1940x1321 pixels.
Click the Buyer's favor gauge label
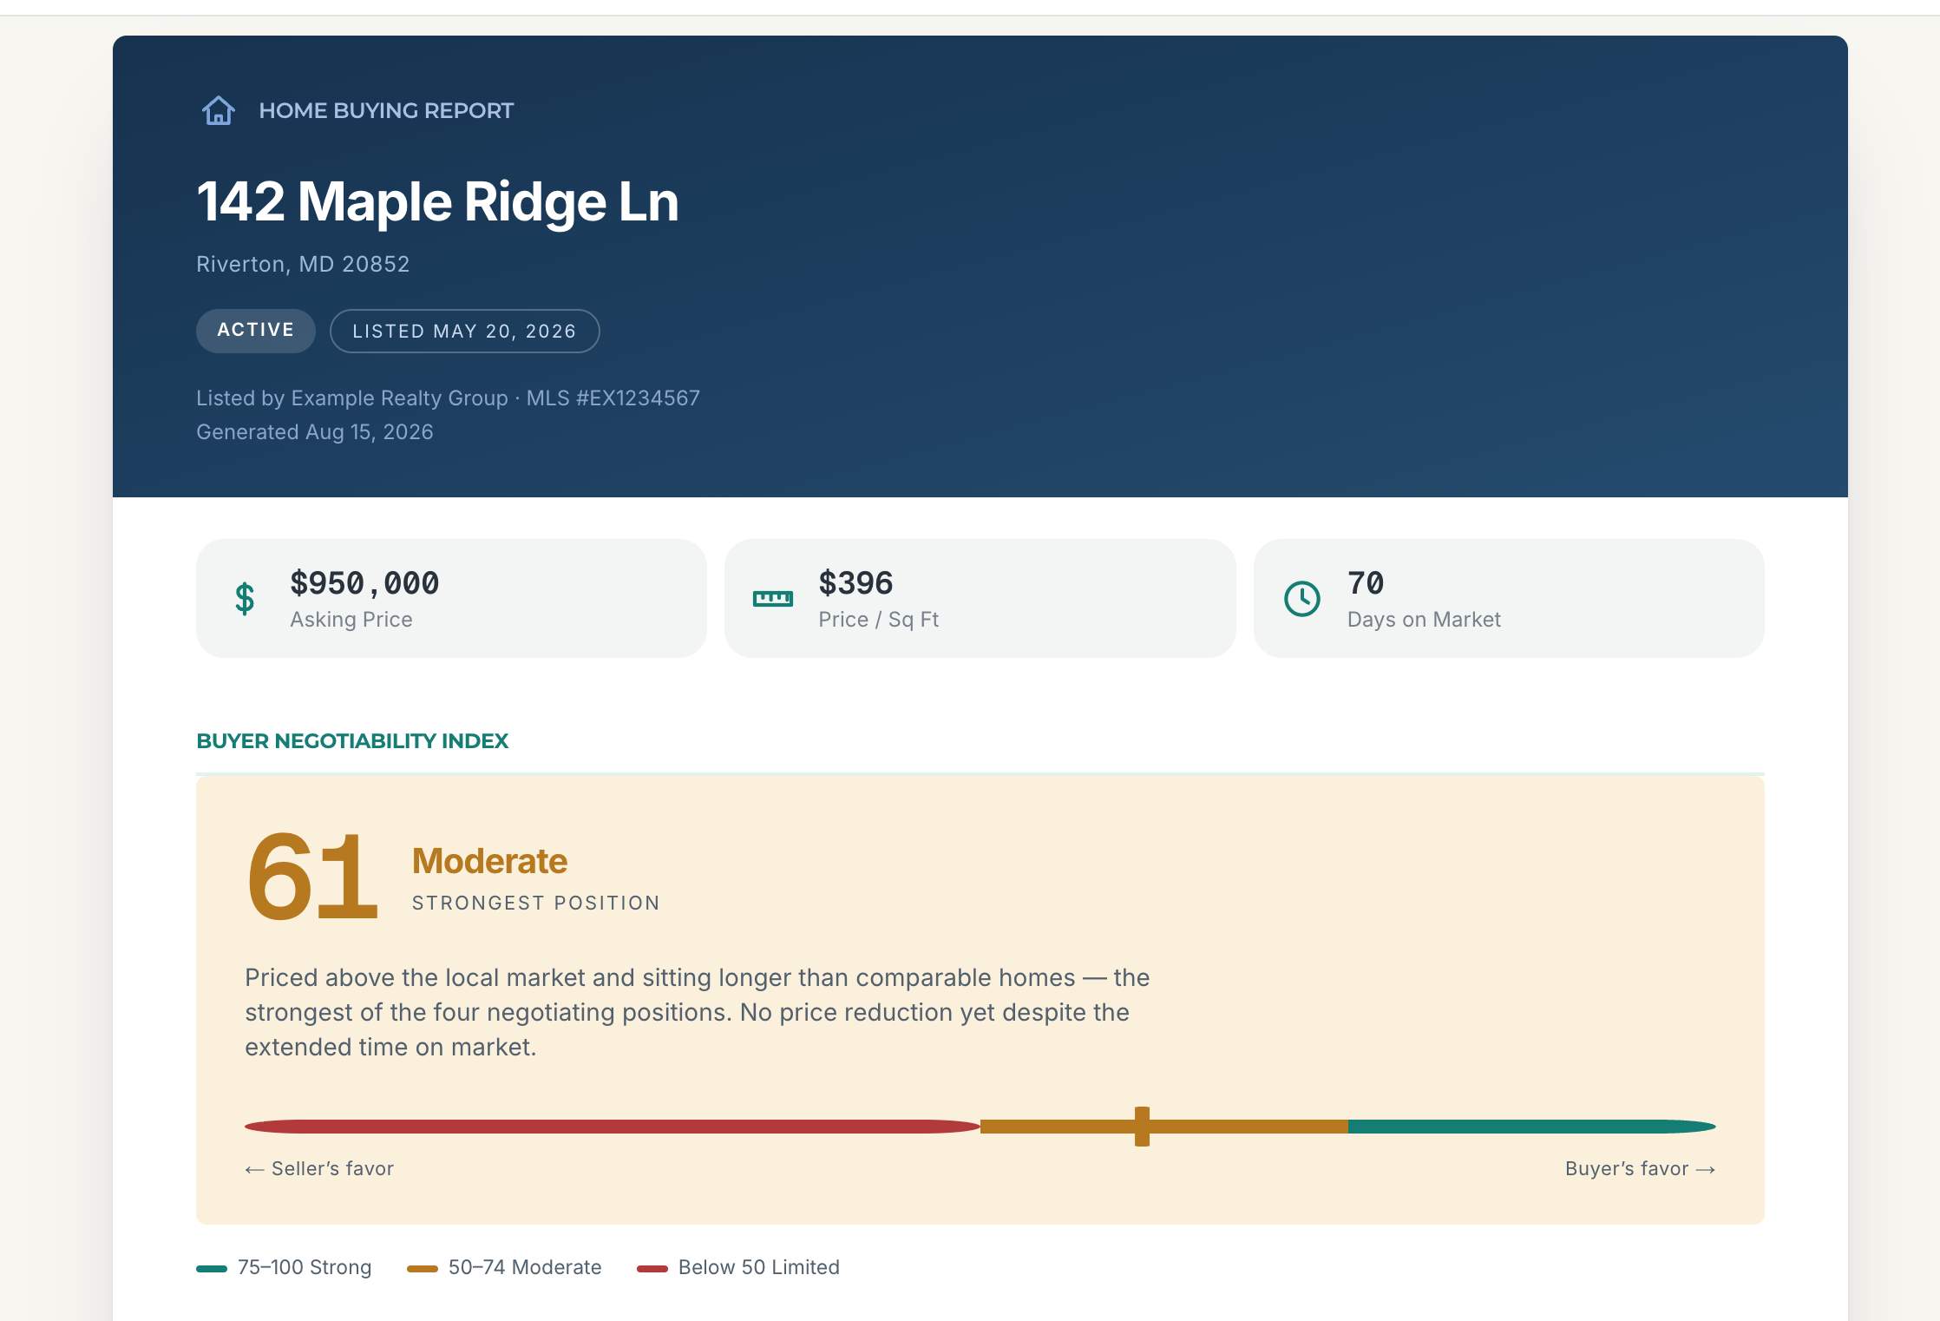point(1640,1168)
